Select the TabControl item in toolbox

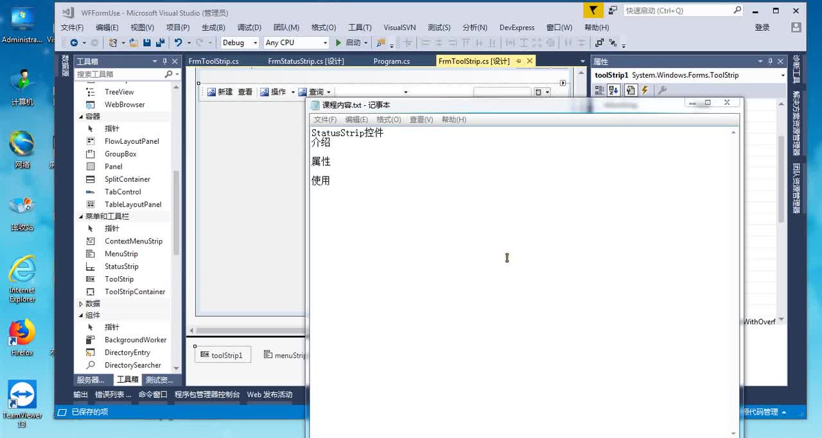coord(123,192)
